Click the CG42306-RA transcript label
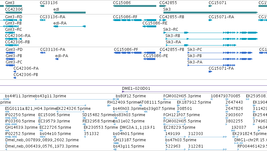The height and width of the screenshot is (151, 267). [x=18, y=36]
